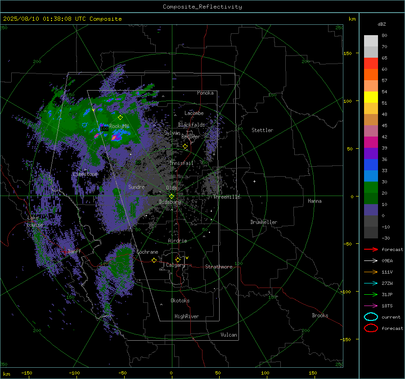Pick the red 60-65 dBZ color swatch
405x379 pixels.
click(x=371, y=64)
